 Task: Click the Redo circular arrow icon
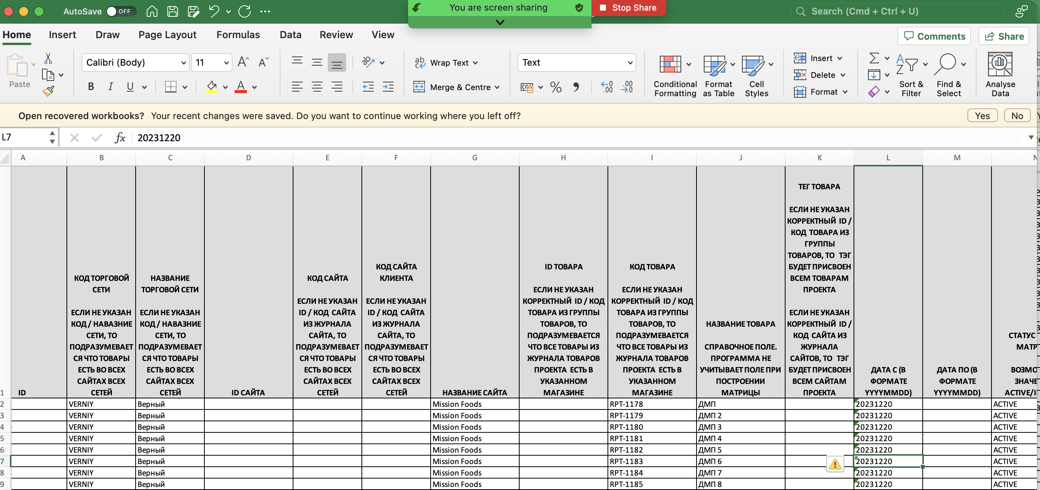244,11
